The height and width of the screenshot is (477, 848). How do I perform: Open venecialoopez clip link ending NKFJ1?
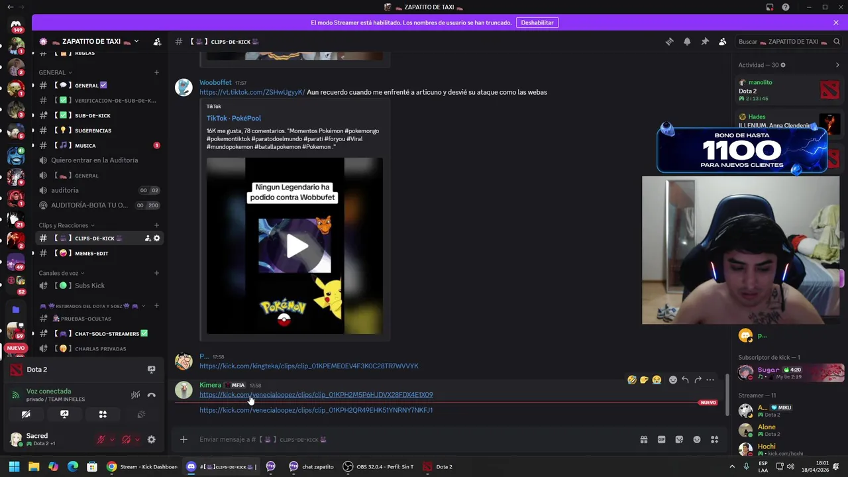[316, 410]
